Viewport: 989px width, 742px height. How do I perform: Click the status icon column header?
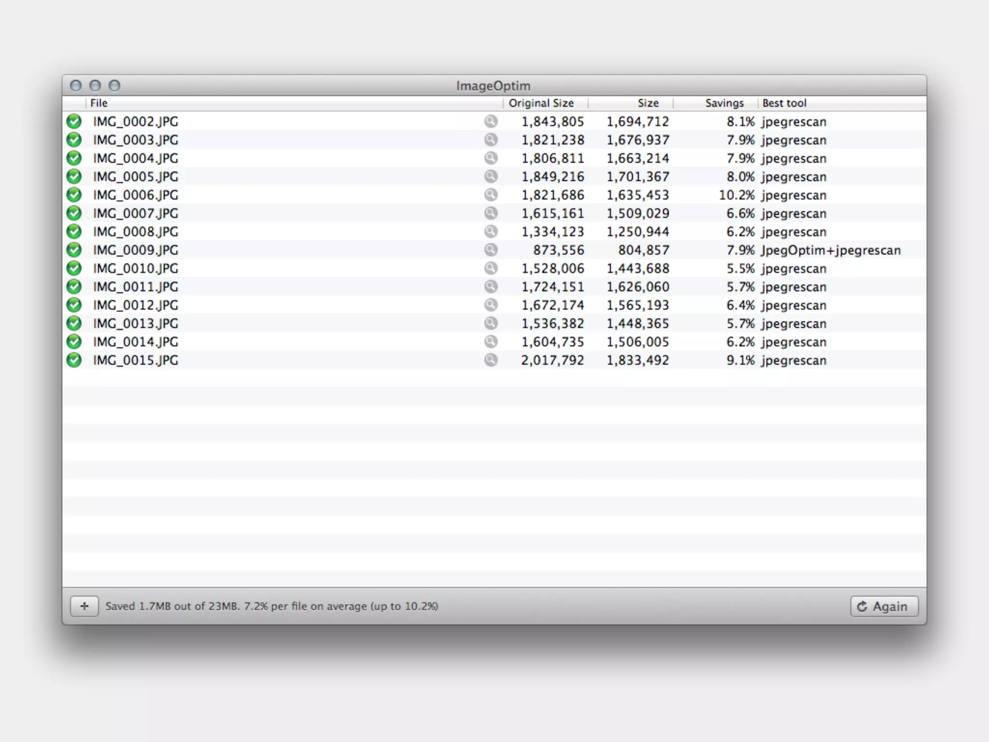click(74, 103)
